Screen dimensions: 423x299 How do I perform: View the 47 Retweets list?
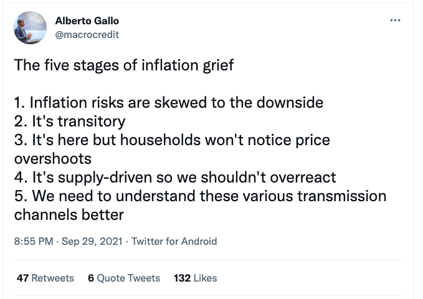click(45, 278)
